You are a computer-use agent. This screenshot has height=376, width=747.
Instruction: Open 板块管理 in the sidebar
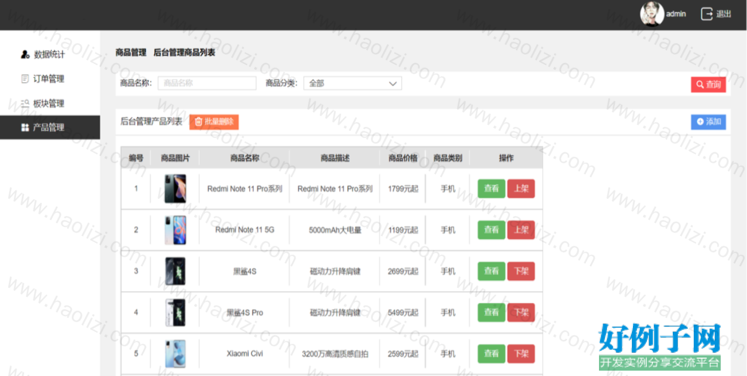[x=50, y=103]
